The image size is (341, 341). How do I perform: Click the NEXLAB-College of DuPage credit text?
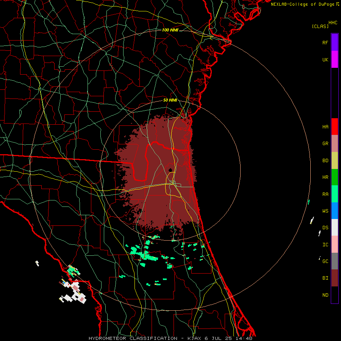click(302, 4)
